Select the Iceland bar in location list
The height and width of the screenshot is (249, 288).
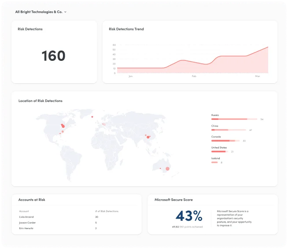(214, 163)
